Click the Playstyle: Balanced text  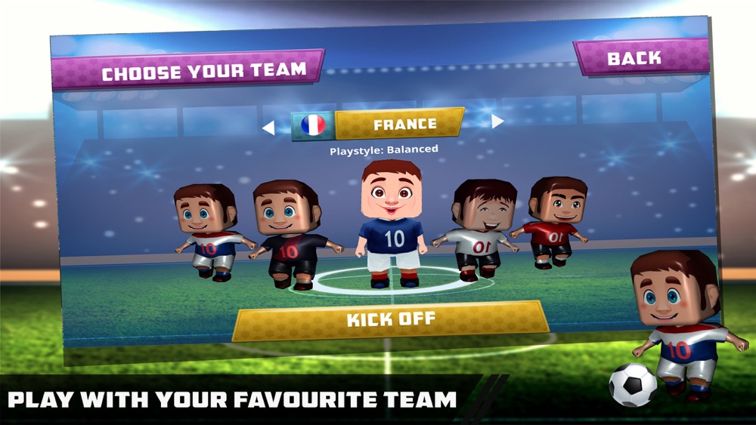(384, 149)
